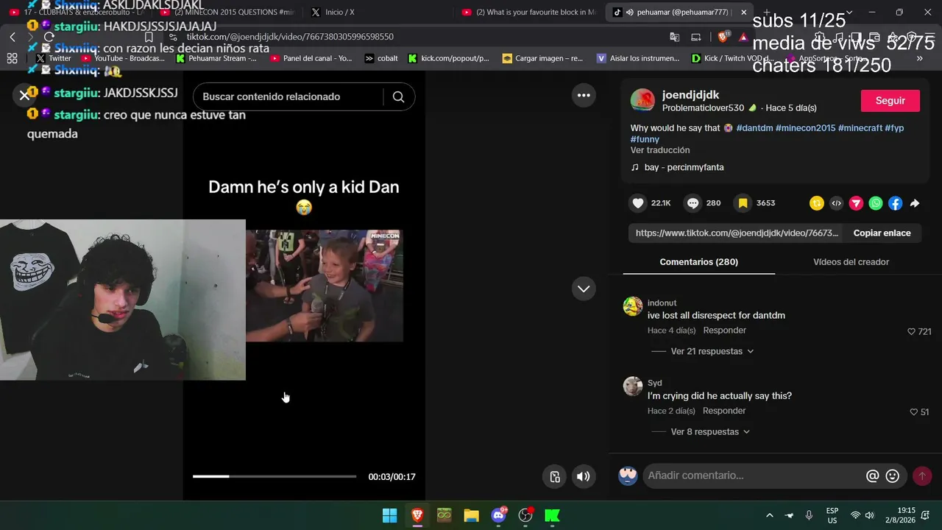Click the post comment arrow button
This screenshot has width=942, height=530.
click(x=922, y=476)
